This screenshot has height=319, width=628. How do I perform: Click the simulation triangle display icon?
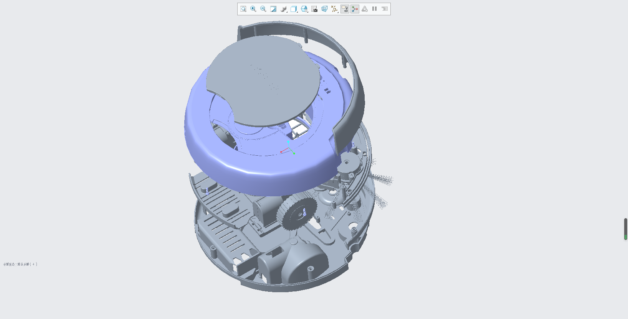365,9
